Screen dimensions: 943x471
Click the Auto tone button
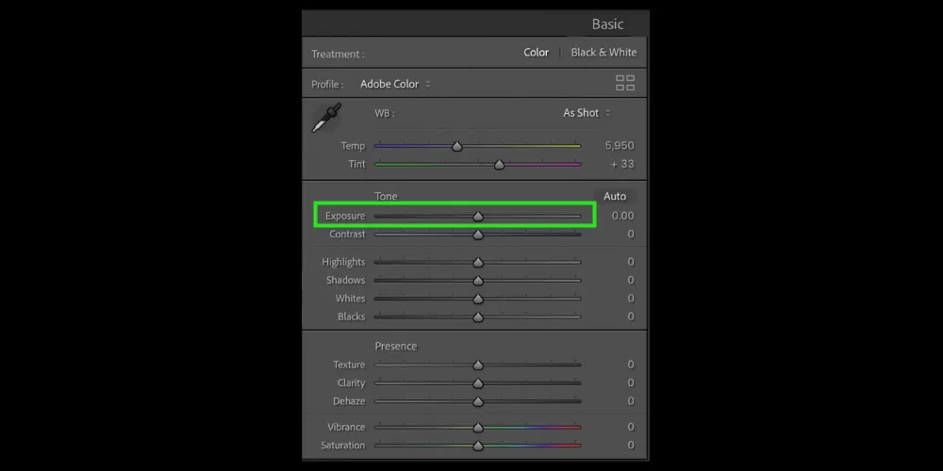click(614, 196)
